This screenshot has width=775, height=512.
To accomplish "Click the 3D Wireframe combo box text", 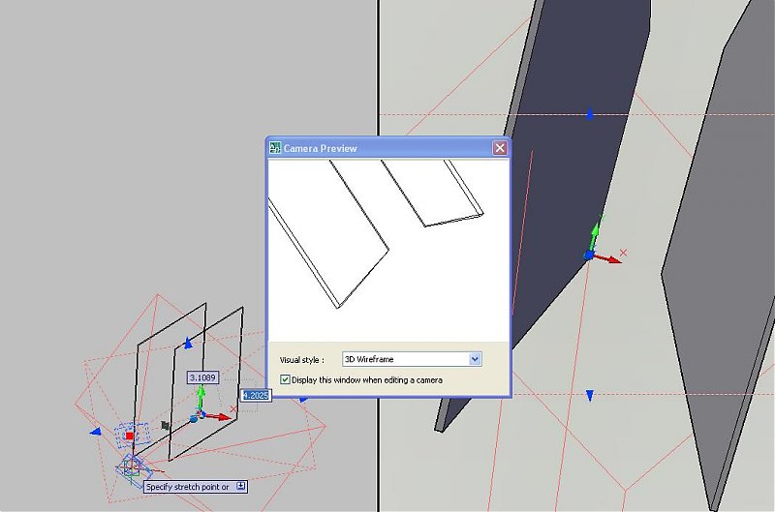I will tap(369, 359).
